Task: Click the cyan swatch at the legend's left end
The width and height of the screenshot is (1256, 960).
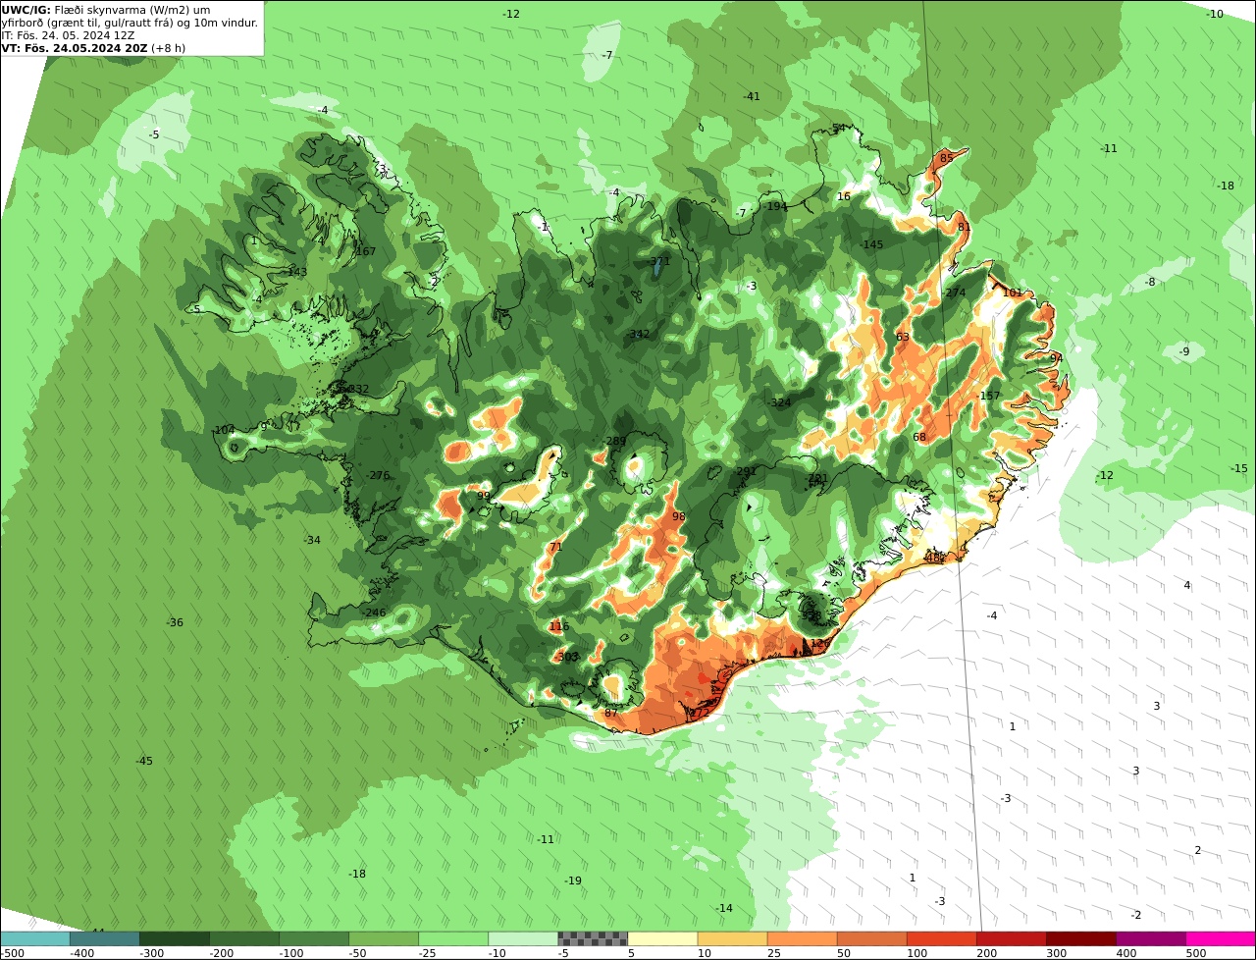Action: point(35,938)
